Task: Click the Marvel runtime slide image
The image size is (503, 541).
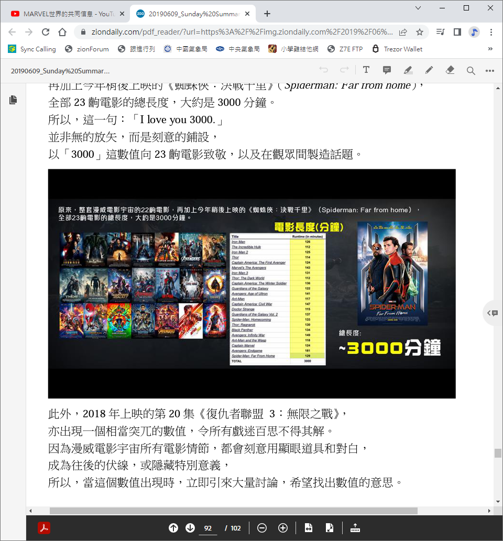Action: coord(251,284)
